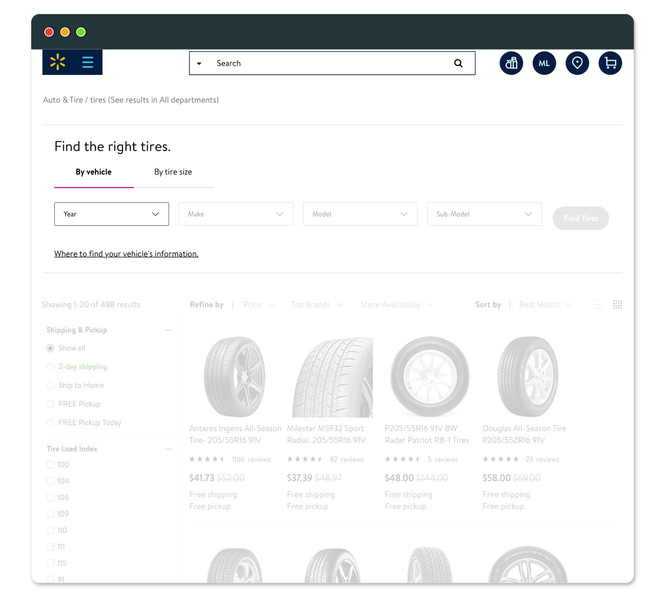Check the 104 load index box
The height and width of the screenshot is (601, 664).
[51, 481]
